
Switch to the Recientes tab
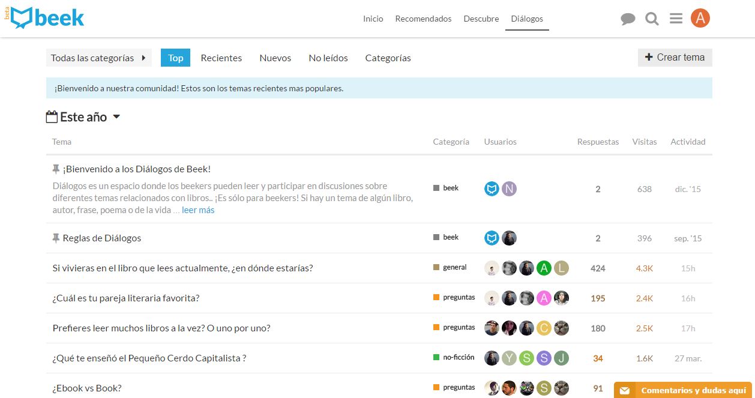221,58
